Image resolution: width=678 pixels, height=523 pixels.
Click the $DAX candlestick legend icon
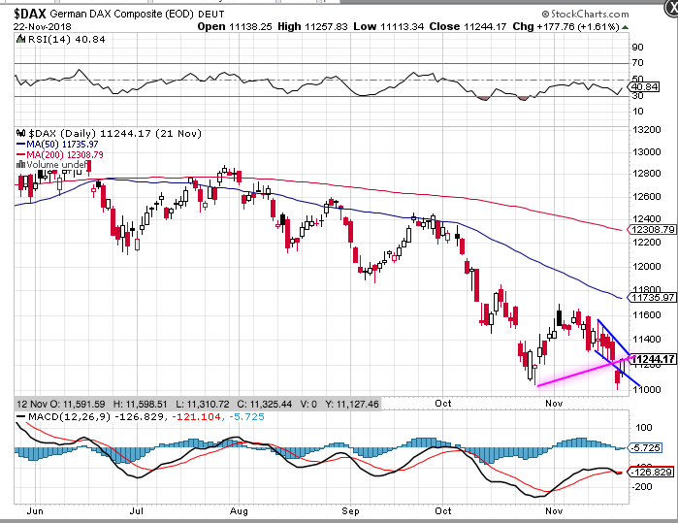(19, 131)
